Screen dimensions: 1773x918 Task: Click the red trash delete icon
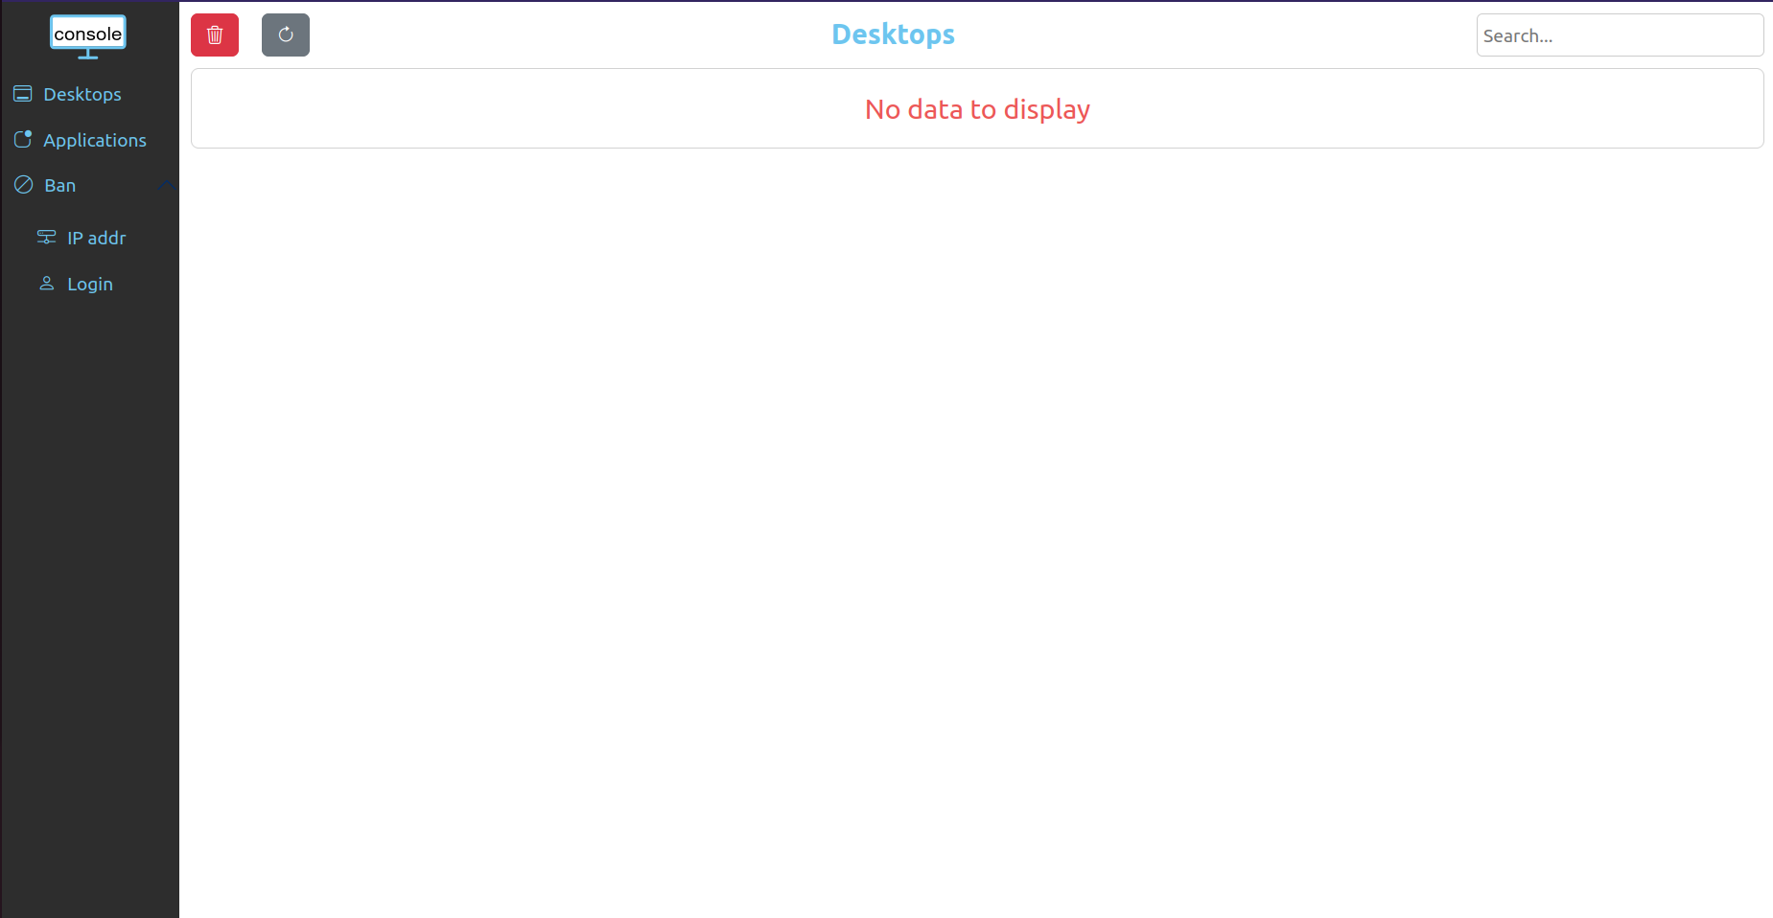[x=214, y=34]
